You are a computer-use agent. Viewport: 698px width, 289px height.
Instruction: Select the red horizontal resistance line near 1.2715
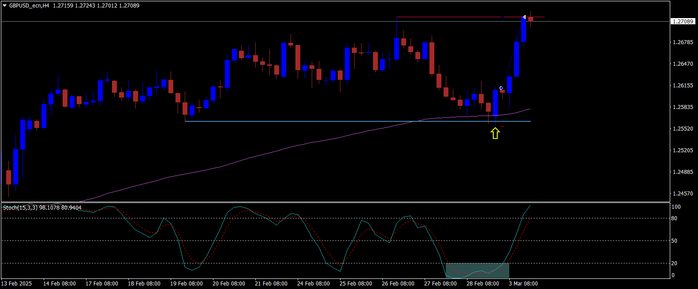click(470, 17)
